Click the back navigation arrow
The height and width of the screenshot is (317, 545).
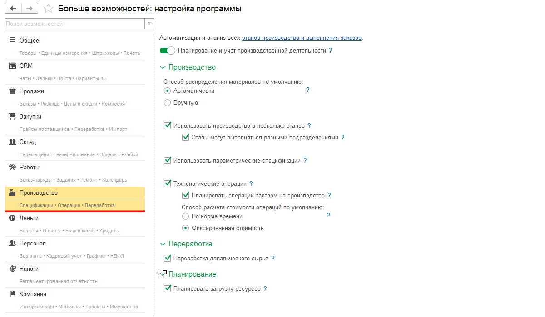coord(13,9)
